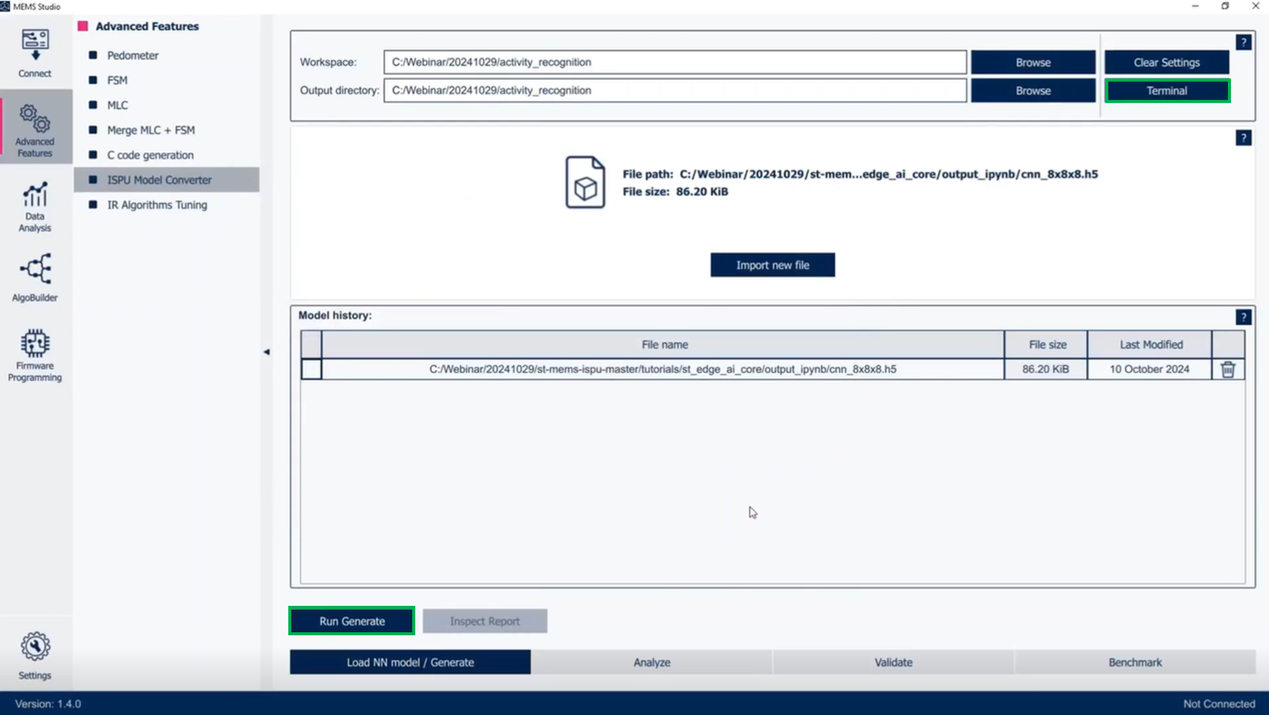The width and height of the screenshot is (1269, 715).
Task: Open the Settings panel
Action: (x=34, y=654)
